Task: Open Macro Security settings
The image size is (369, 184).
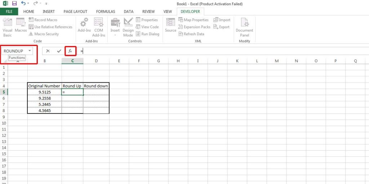Action: pyautogui.click(x=44, y=34)
